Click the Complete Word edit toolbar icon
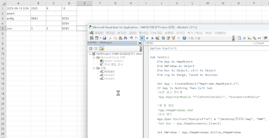This screenshot has width=269, height=138. [x=259, y=38]
